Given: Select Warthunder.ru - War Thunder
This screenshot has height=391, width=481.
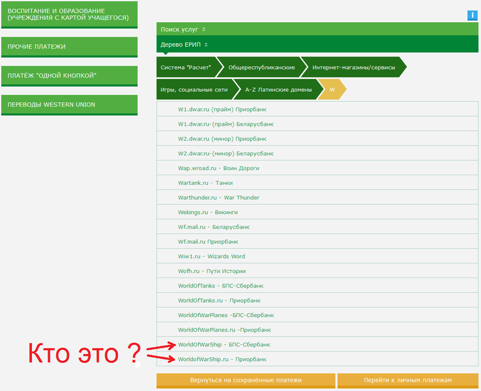Looking at the screenshot, I should [317, 198].
